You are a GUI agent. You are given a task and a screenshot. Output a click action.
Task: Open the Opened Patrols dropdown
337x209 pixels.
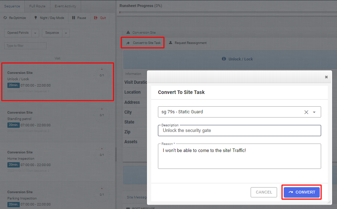pos(35,32)
